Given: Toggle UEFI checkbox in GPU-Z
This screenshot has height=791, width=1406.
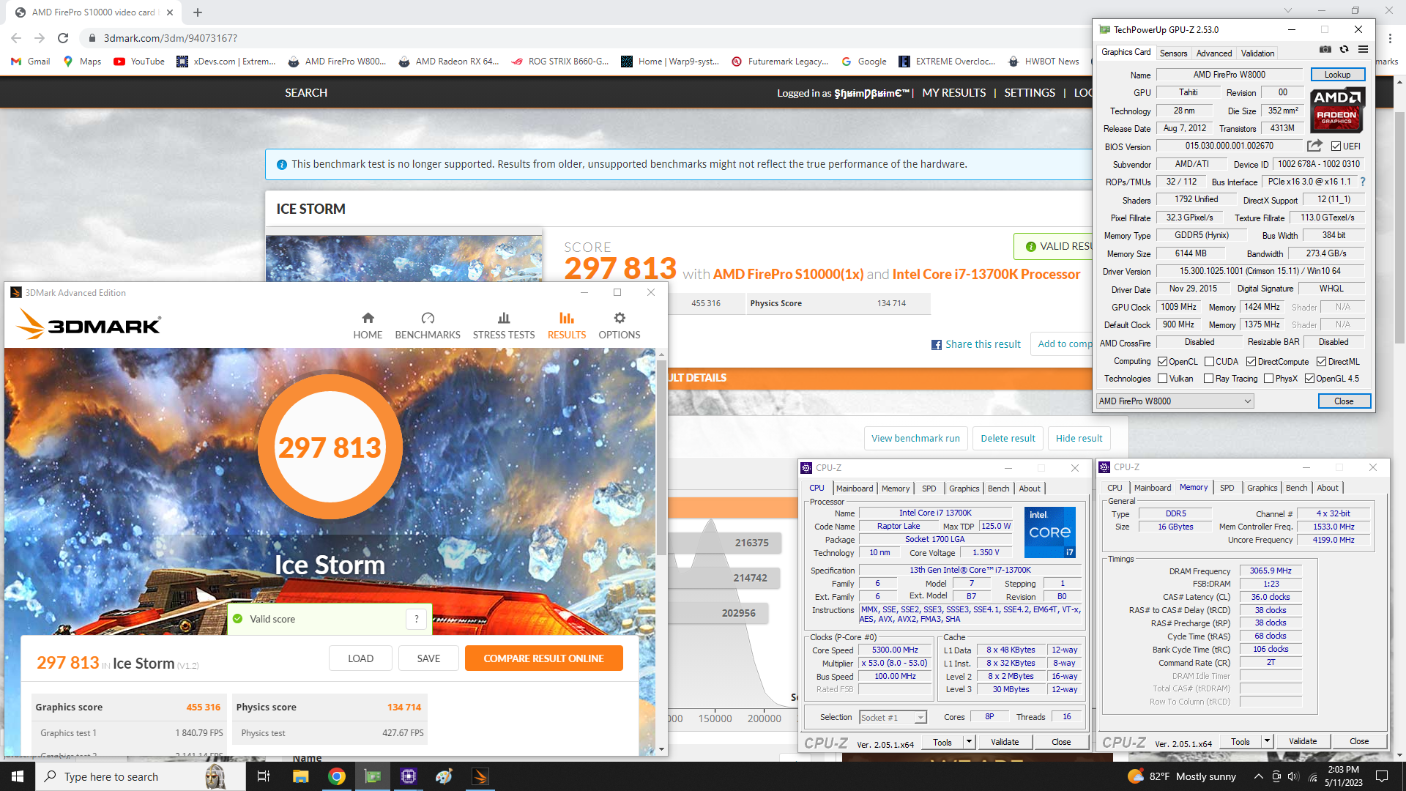Looking at the screenshot, I should pyautogui.click(x=1336, y=146).
